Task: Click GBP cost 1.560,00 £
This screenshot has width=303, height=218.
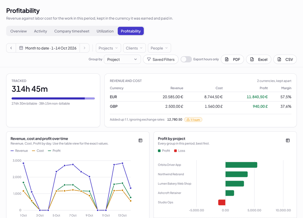Action: point(213,106)
